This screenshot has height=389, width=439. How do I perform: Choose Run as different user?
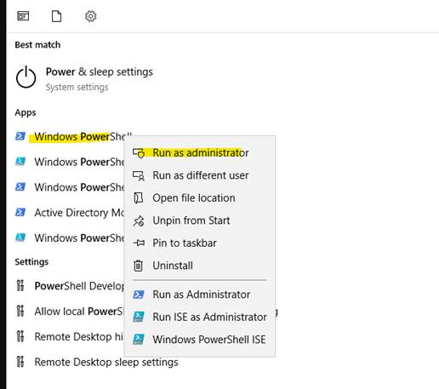click(201, 175)
